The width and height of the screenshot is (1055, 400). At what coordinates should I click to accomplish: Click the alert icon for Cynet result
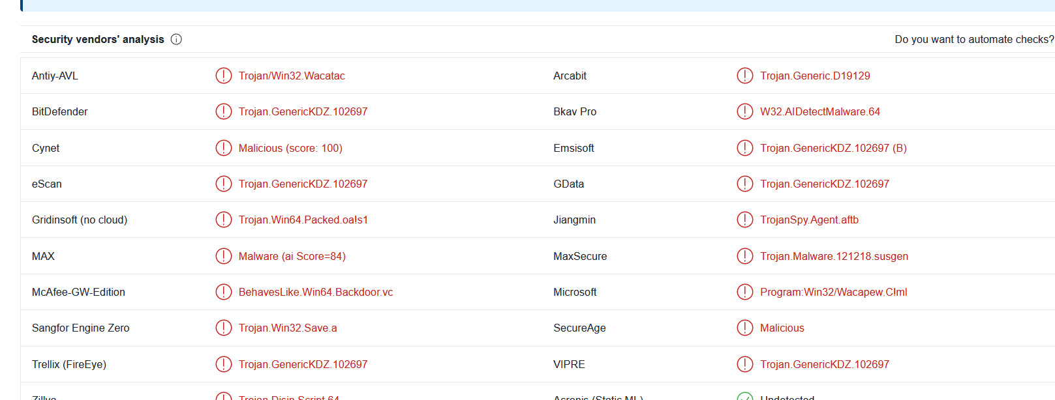click(224, 148)
